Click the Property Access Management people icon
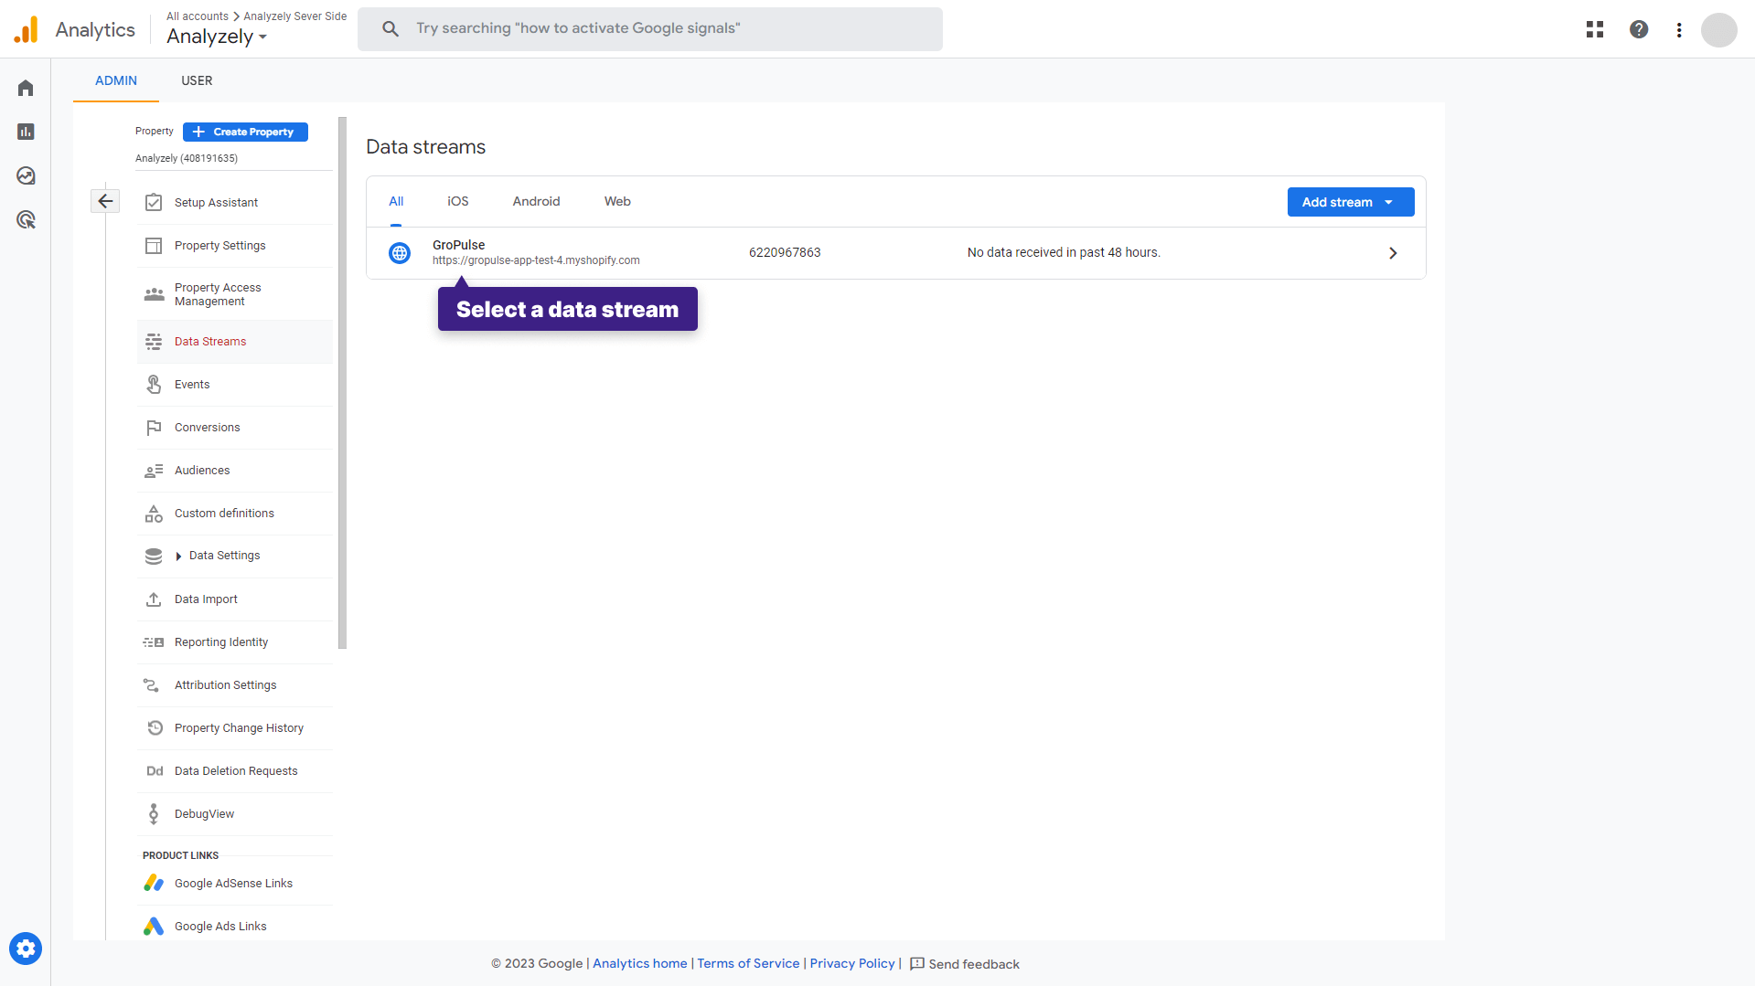This screenshot has width=1755, height=986. point(154,294)
